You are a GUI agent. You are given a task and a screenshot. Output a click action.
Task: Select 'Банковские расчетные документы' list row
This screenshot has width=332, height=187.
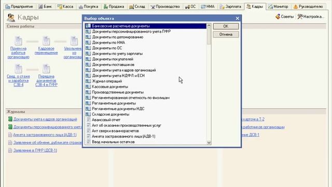[x=146, y=26]
